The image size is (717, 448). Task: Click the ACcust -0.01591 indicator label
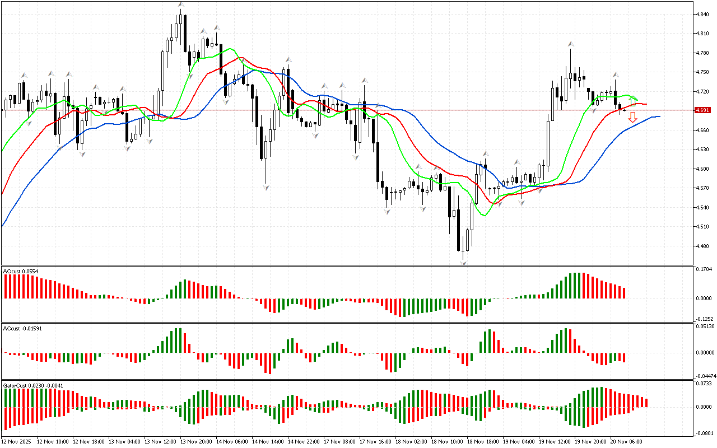pos(22,328)
